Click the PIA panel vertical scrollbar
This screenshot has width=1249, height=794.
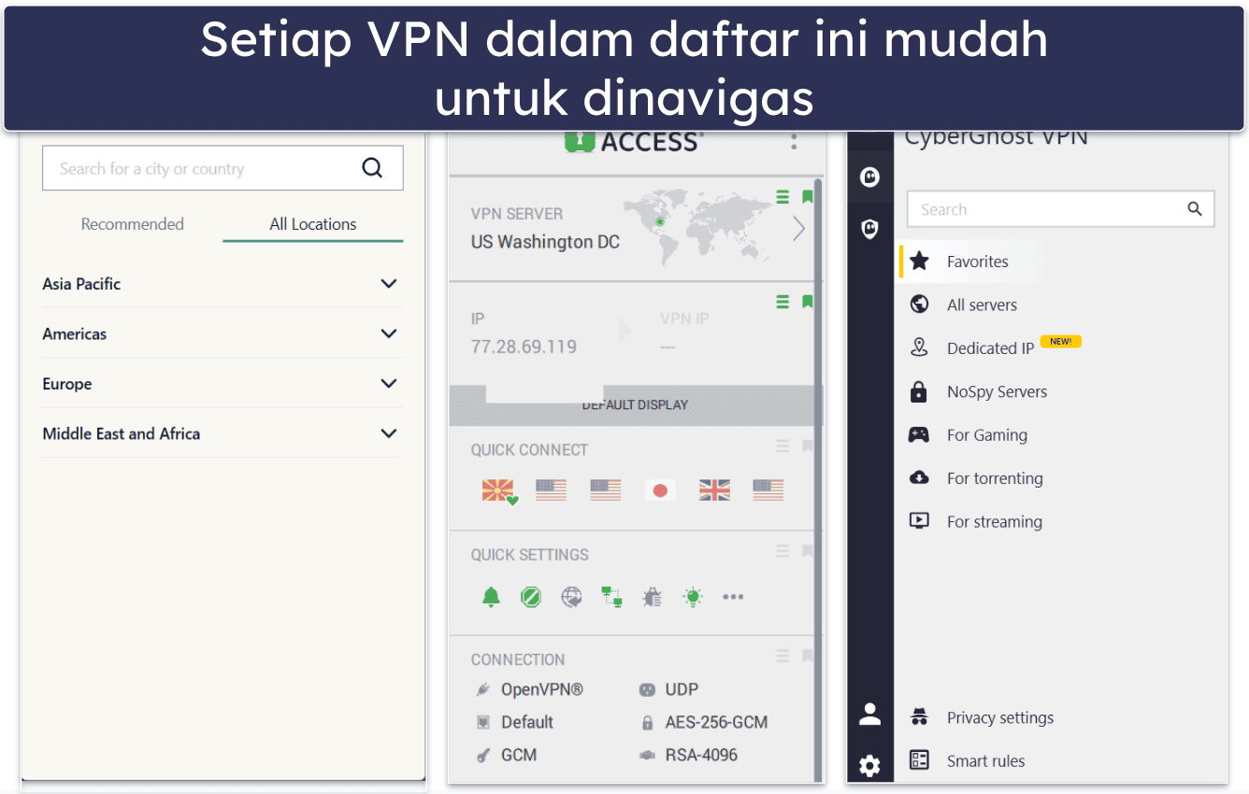point(819,479)
